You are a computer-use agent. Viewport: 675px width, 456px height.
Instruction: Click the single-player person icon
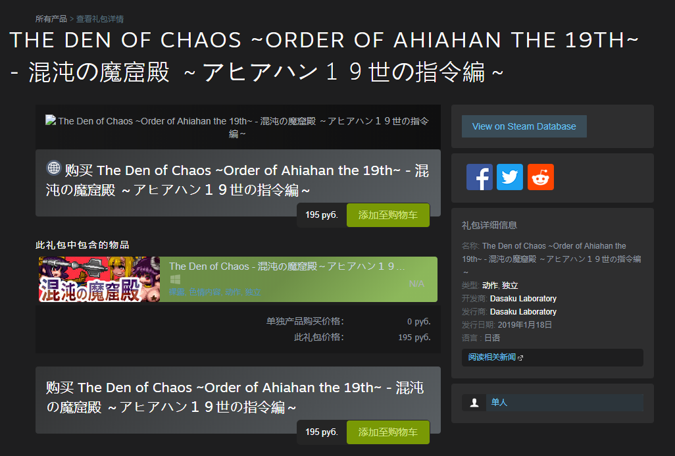(474, 402)
